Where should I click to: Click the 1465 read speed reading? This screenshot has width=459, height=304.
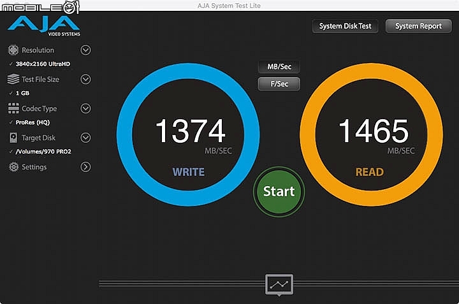coord(373,131)
